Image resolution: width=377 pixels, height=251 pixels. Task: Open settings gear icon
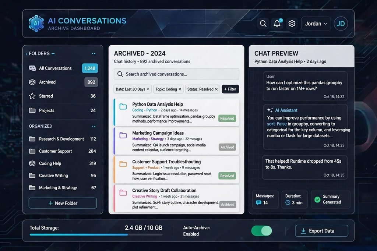pos(292,24)
